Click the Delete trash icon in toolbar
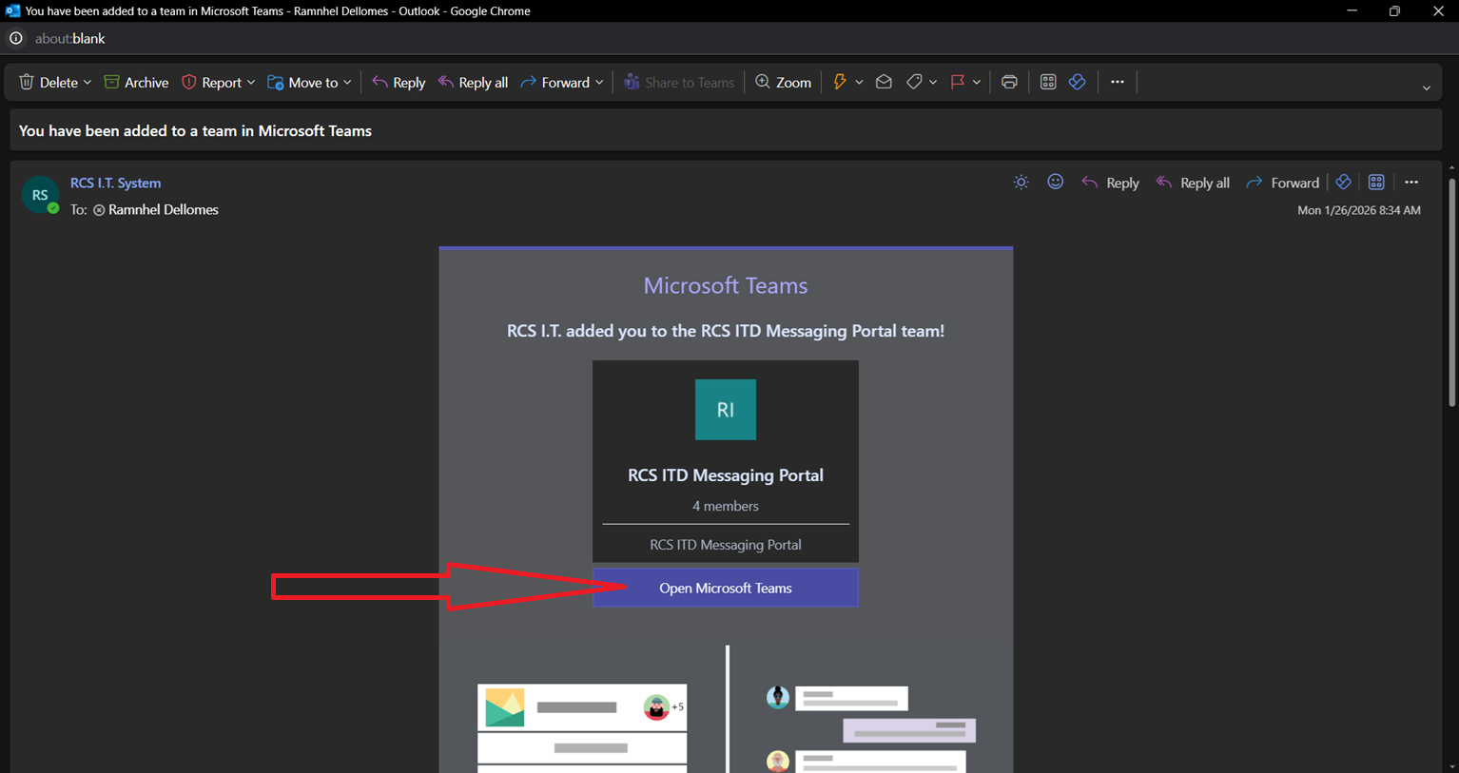The height and width of the screenshot is (773, 1459). point(27,82)
